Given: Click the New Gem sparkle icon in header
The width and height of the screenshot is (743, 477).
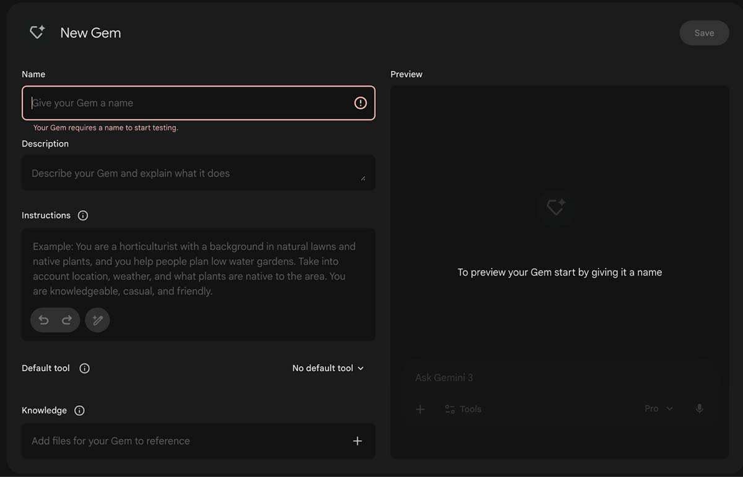Looking at the screenshot, I should pos(37,33).
